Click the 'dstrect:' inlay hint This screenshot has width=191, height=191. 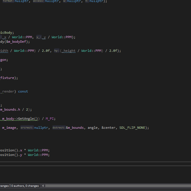tap(59, 128)
